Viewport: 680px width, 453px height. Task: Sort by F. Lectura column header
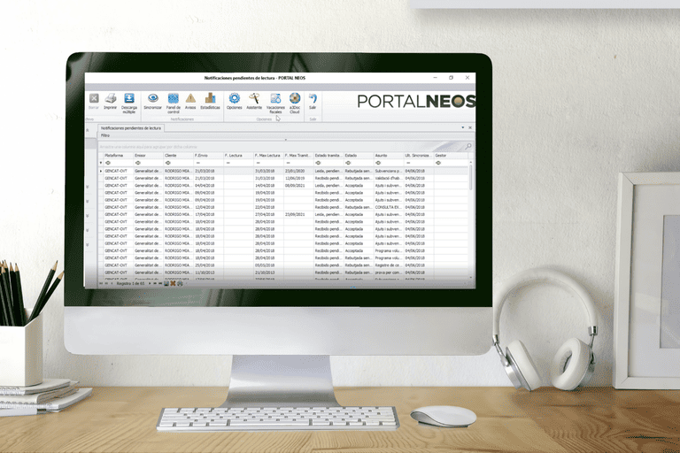click(238, 155)
